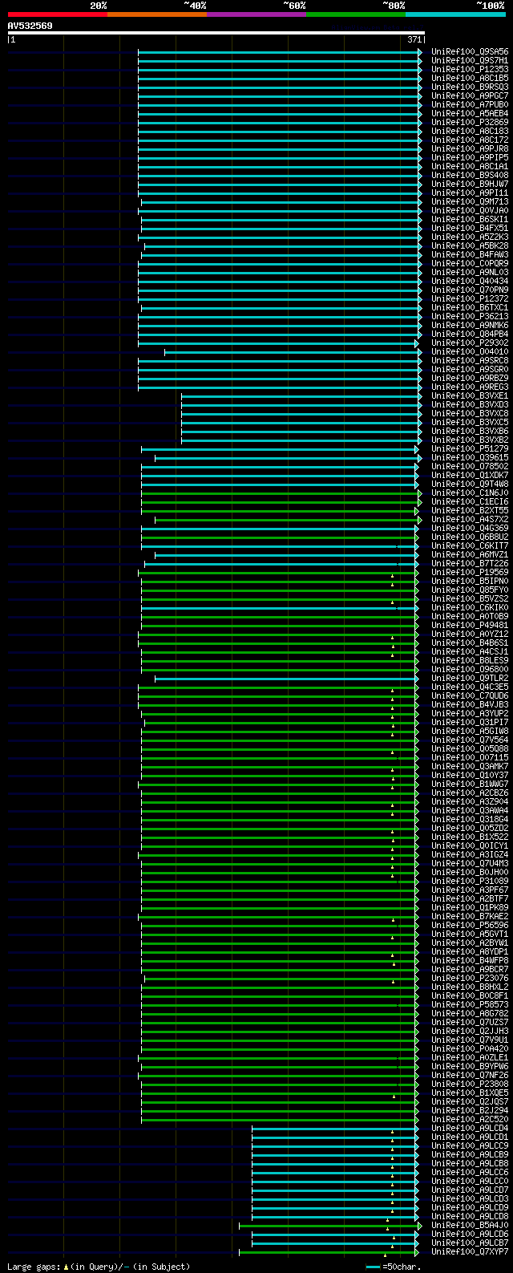Select label UniRef100_Q7V564
The image size is (513, 1273).
click(470, 740)
